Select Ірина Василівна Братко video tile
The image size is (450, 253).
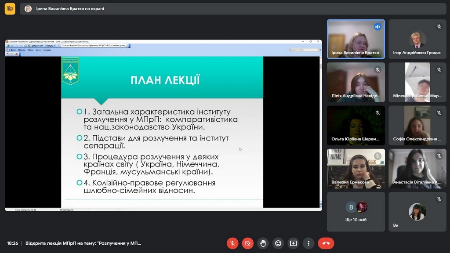tap(356, 39)
